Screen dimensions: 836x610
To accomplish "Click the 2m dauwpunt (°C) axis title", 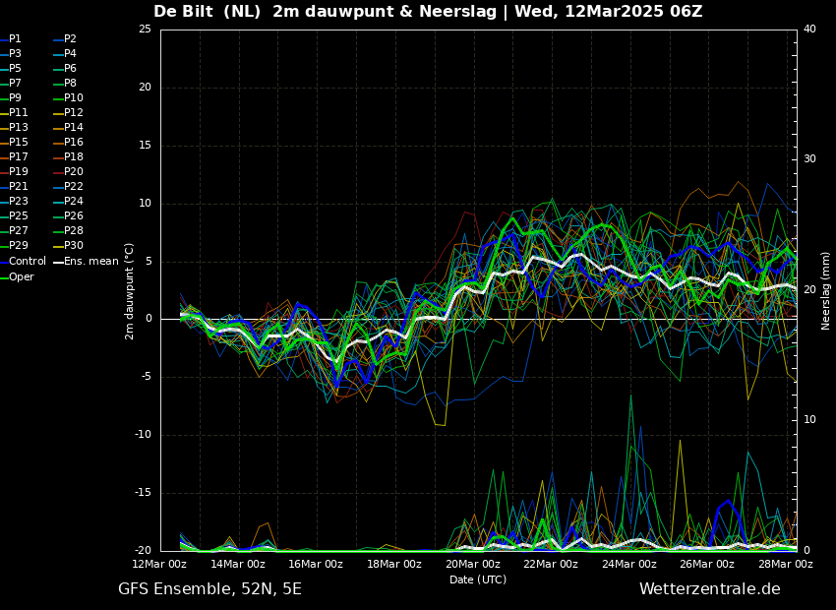I will coord(130,290).
